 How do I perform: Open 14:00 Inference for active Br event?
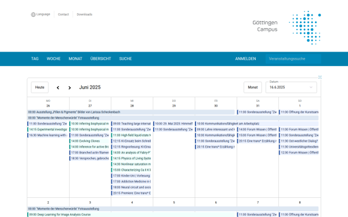(89, 146)
